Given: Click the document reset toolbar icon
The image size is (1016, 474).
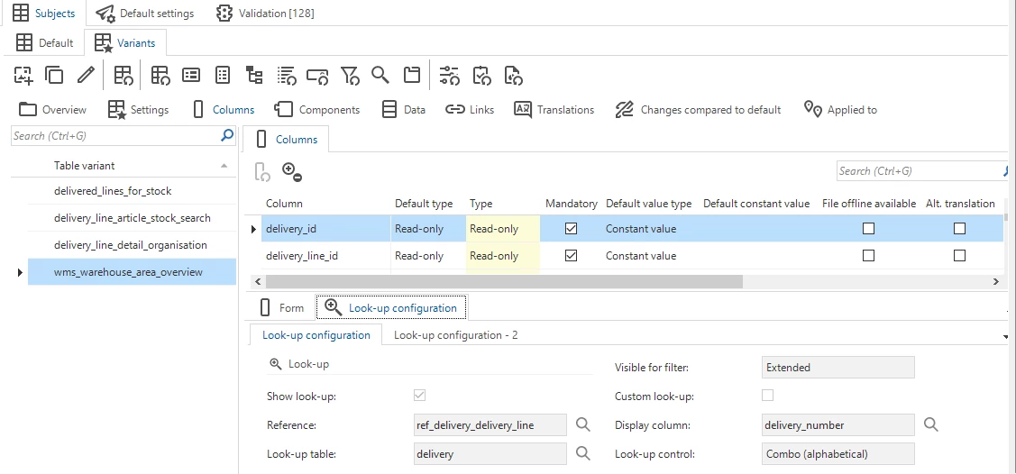Looking at the screenshot, I should point(513,75).
